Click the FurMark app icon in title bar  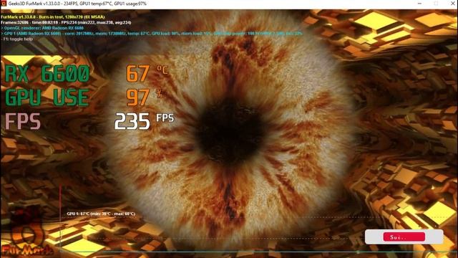click(x=4, y=4)
